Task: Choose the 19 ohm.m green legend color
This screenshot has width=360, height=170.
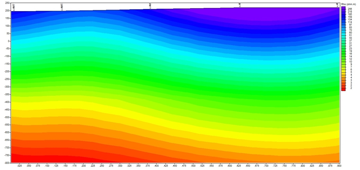Action: [343, 49]
